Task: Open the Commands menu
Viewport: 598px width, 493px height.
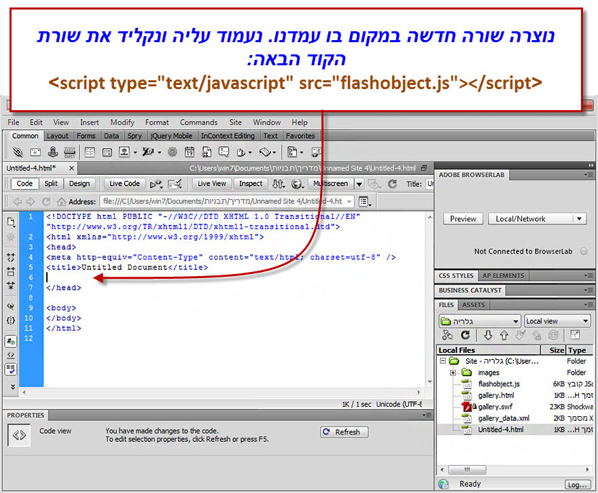Action: [x=198, y=122]
